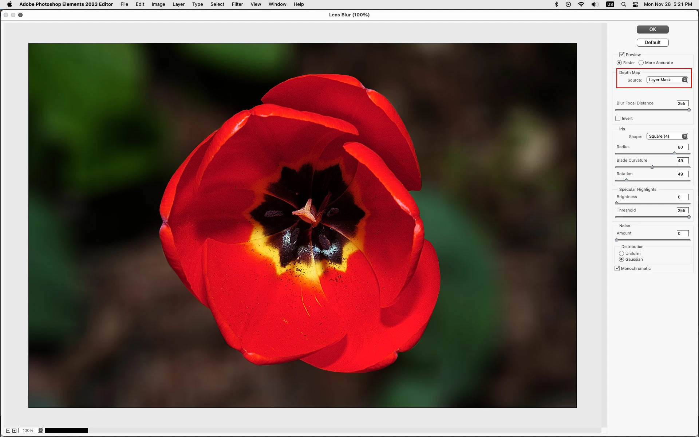
Task: Toggle the Preview checkbox
Action: 622,55
